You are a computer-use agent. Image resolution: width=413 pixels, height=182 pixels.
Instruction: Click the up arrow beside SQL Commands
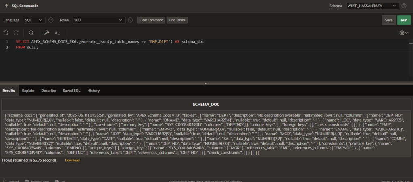coord(6,6)
